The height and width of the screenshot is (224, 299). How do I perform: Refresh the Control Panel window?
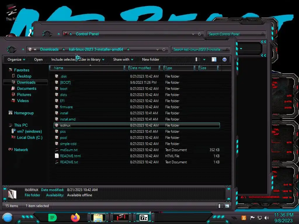[x=199, y=34]
